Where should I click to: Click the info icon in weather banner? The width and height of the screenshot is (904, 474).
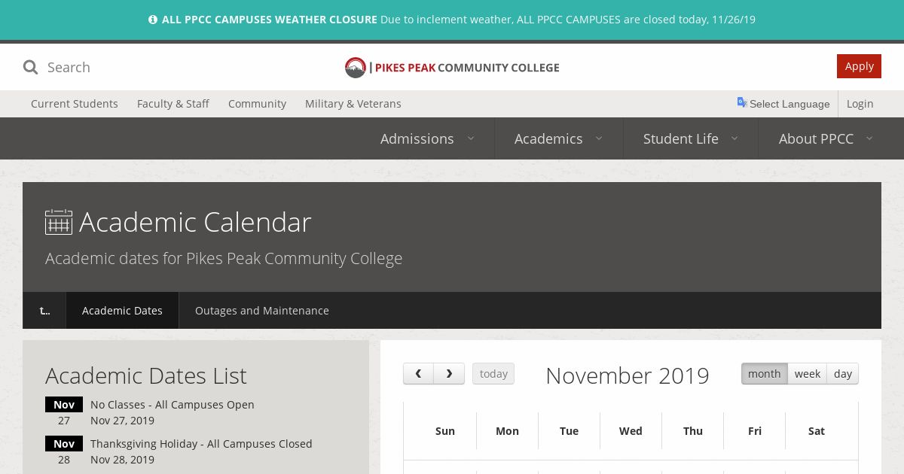tap(153, 20)
